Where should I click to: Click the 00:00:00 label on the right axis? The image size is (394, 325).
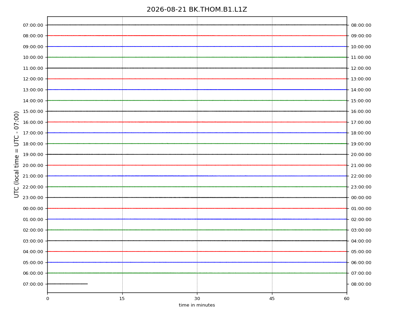tap(361, 198)
